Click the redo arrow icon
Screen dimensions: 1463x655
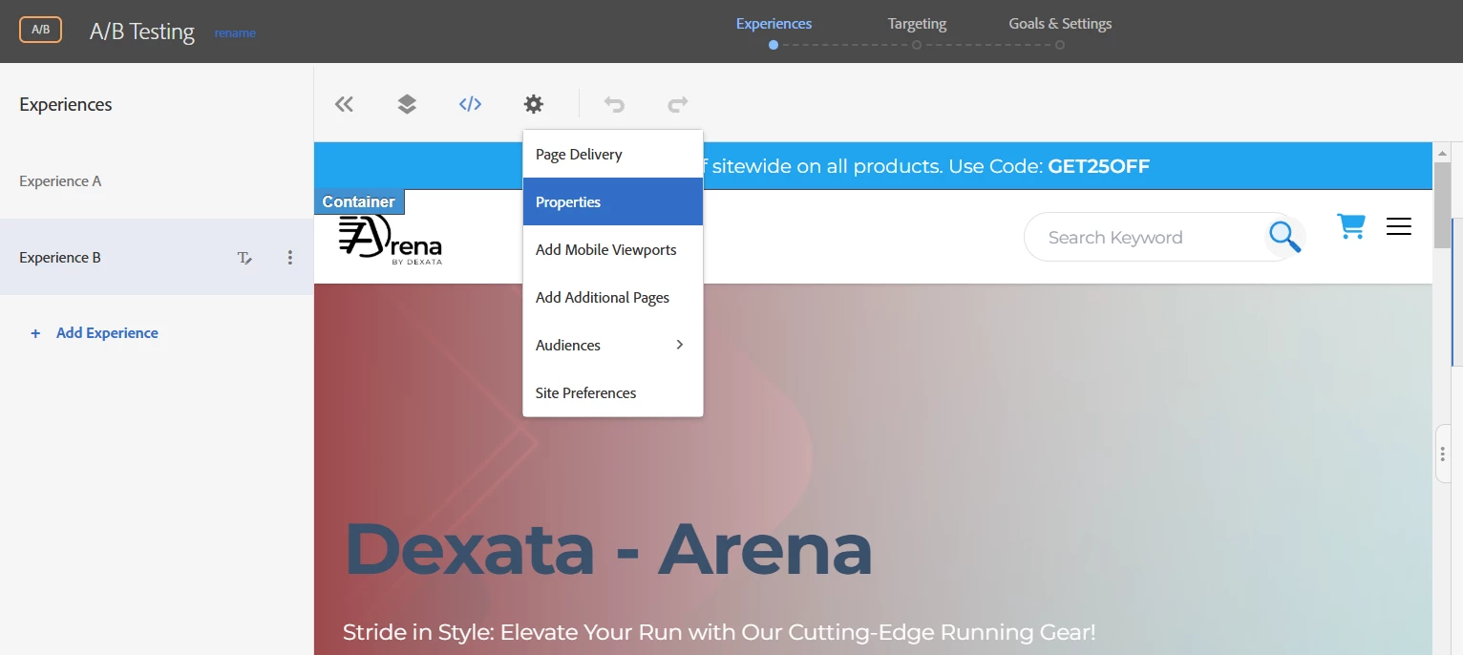pos(678,104)
